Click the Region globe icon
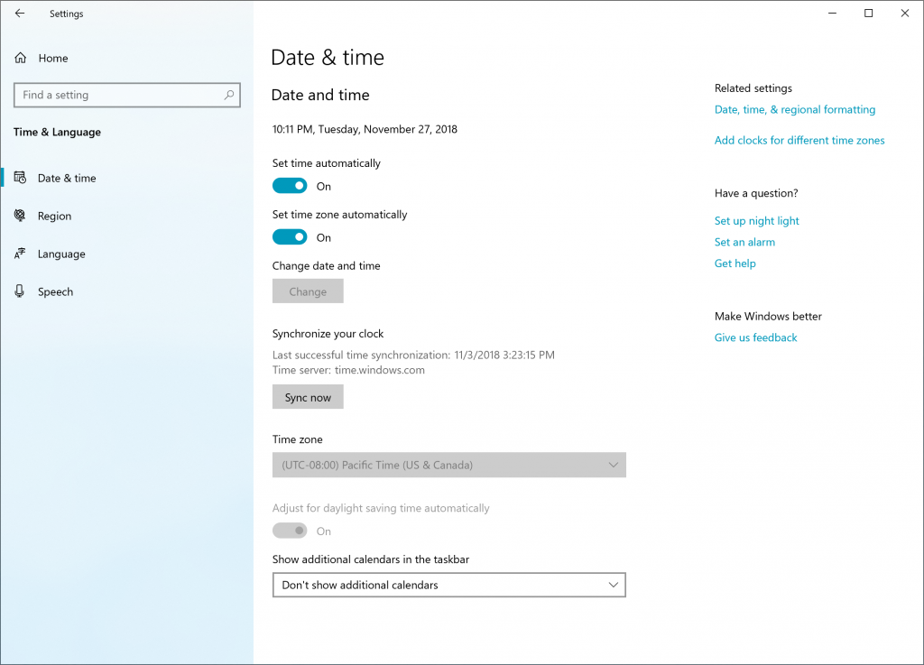The width and height of the screenshot is (924, 665). (x=19, y=216)
